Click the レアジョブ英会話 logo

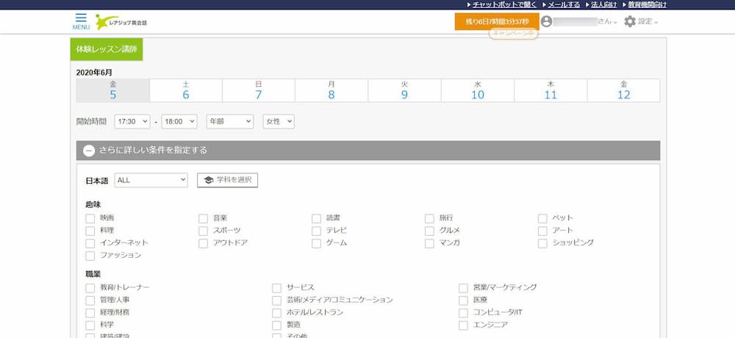coord(122,23)
